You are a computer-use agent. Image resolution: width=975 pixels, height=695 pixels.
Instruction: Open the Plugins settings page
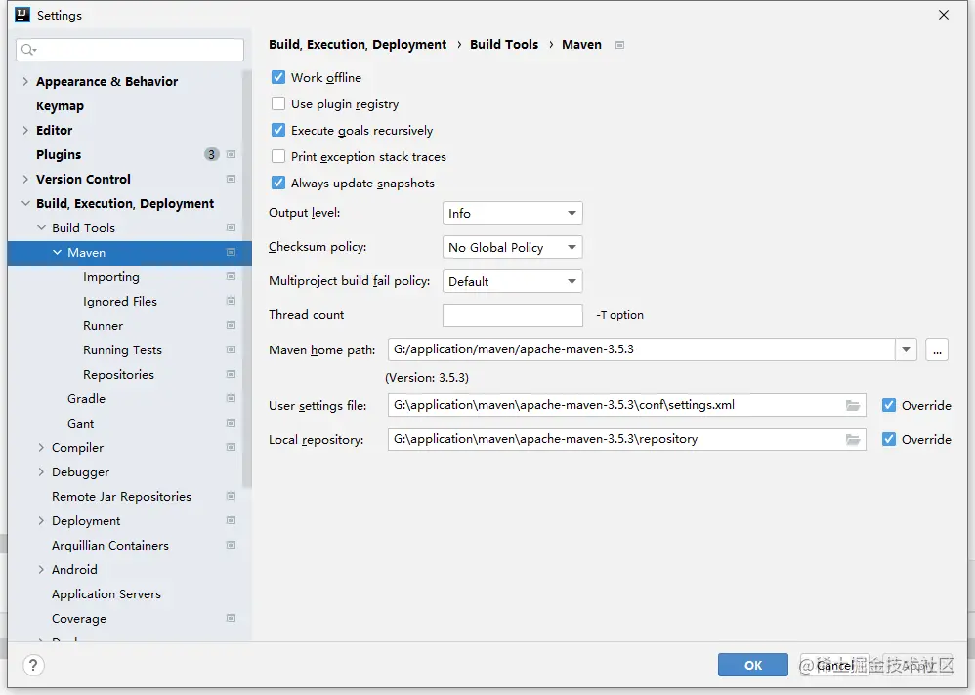59,154
